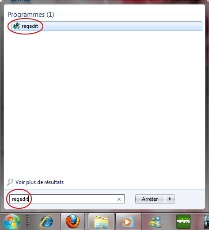Open Windows Explorer folder taskbar icon

101,222
